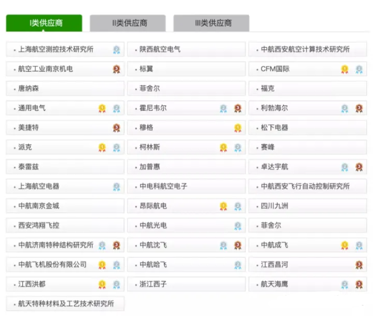Select supplier 中航西安飞行自动控制研究所
Image resolution: width=378 pixels, height=318 pixels.
click(308, 186)
